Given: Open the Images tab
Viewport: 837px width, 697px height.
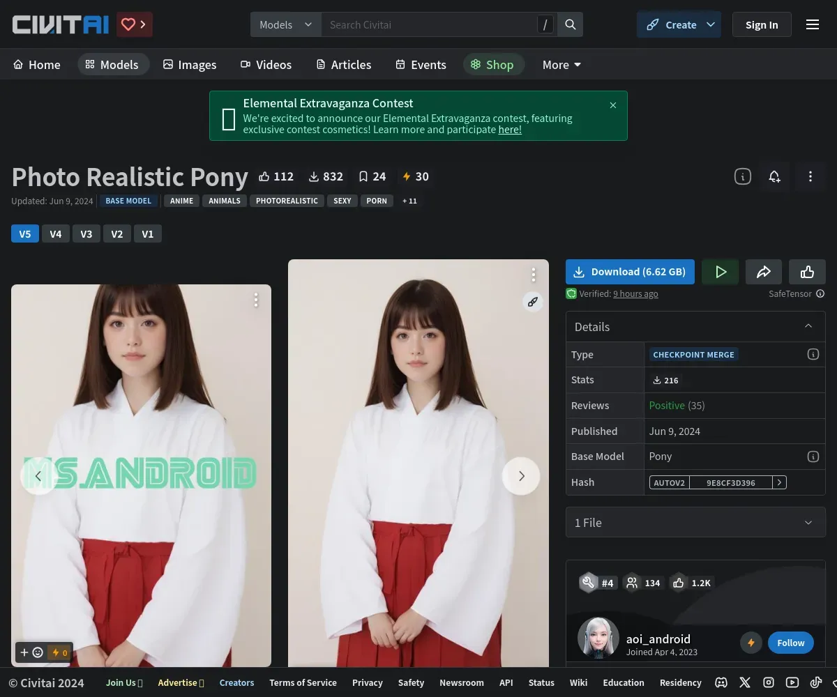Looking at the screenshot, I should (190, 65).
